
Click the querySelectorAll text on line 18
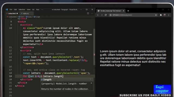(x=67, y=73)
